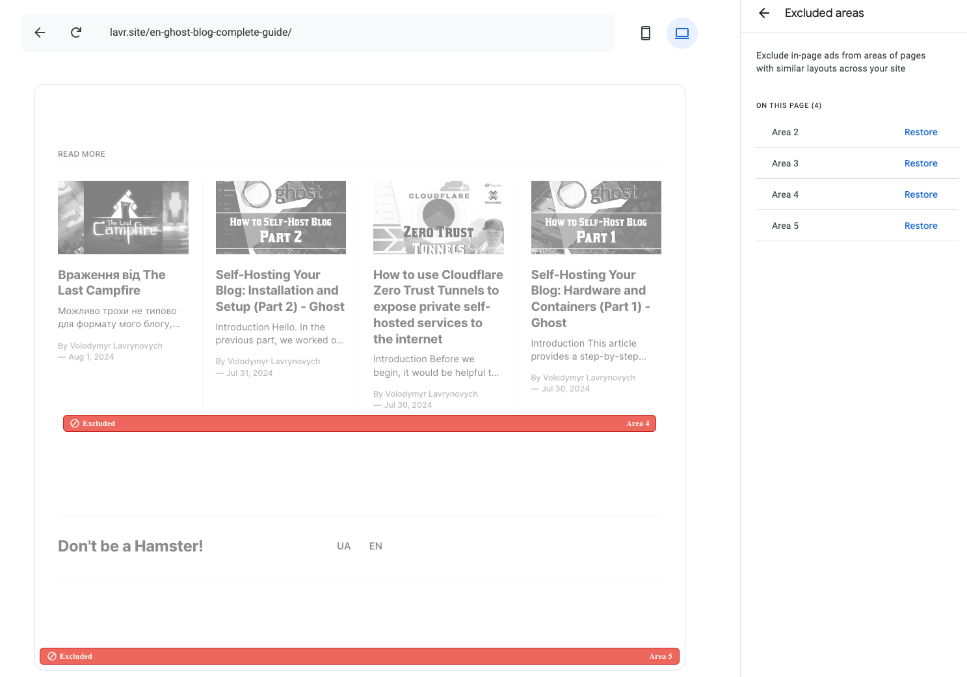This screenshot has height=677, width=967.
Task: Reload the page preview
Action: coord(76,33)
